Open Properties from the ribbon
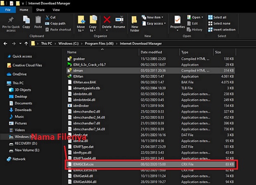Image resolution: width=256 pixels, height=185 pixels. [178, 21]
